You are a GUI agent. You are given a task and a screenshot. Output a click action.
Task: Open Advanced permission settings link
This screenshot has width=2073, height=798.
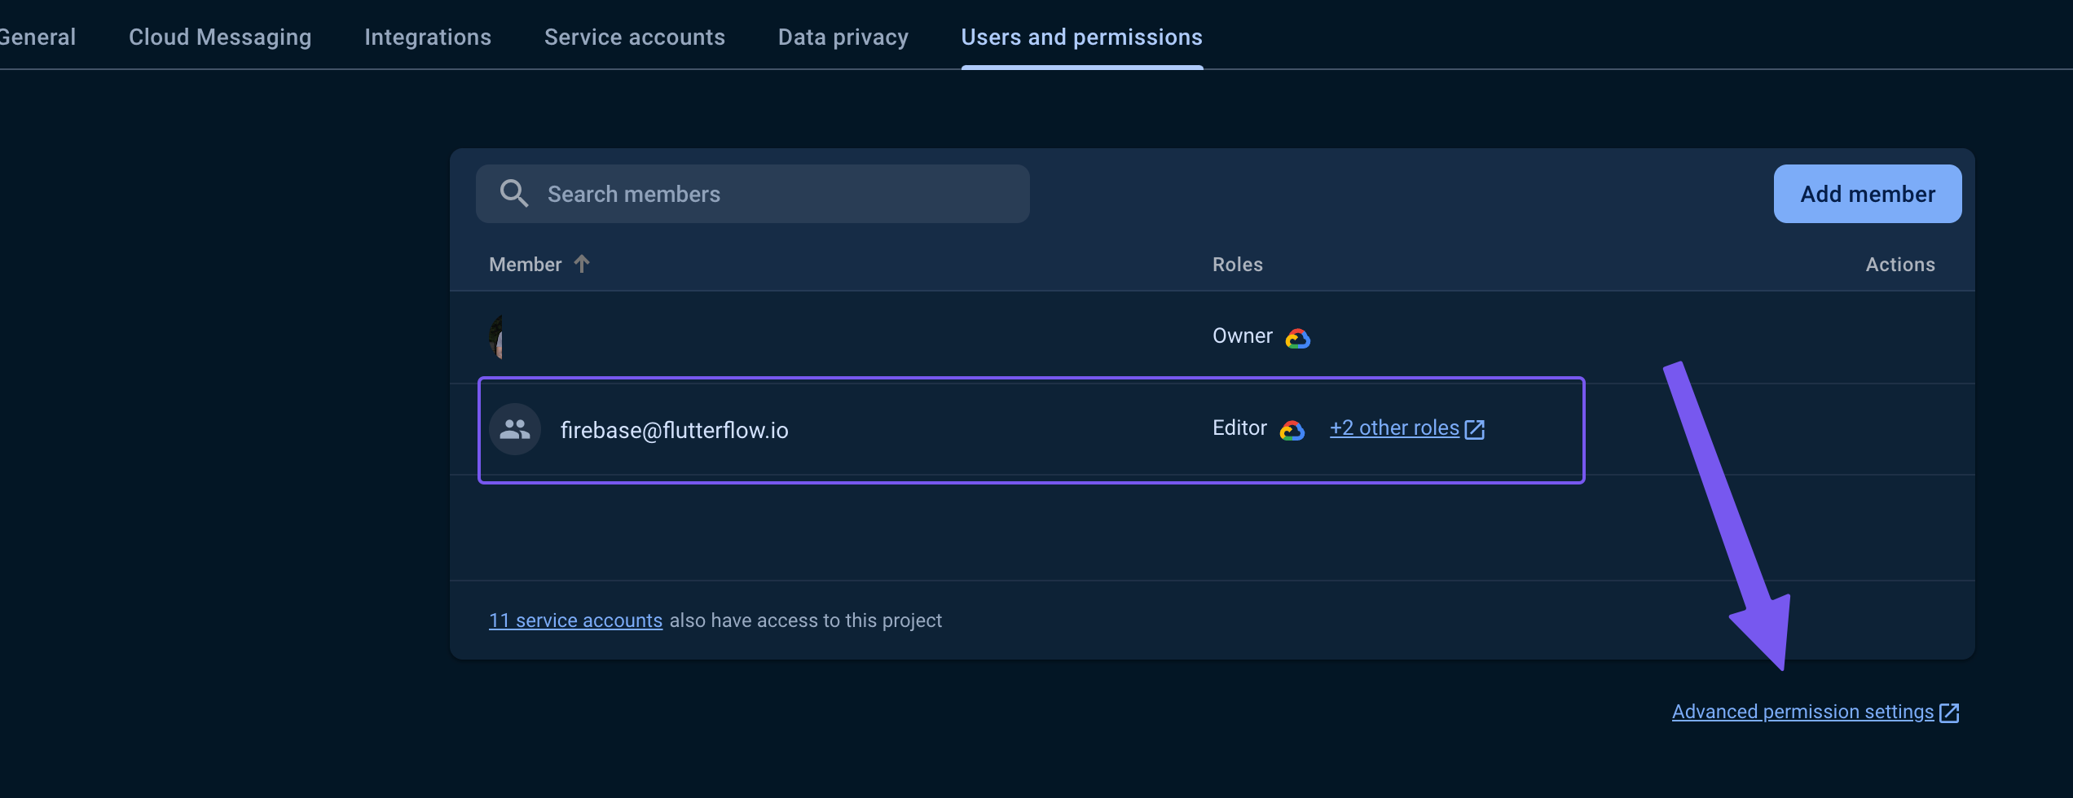pyautogui.click(x=1802, y=712)
